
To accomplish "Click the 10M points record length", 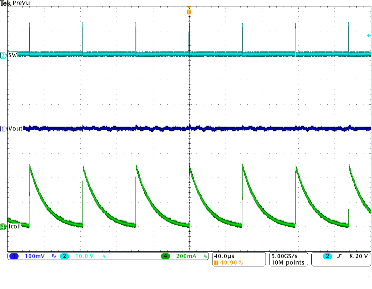I will point(288,263).
